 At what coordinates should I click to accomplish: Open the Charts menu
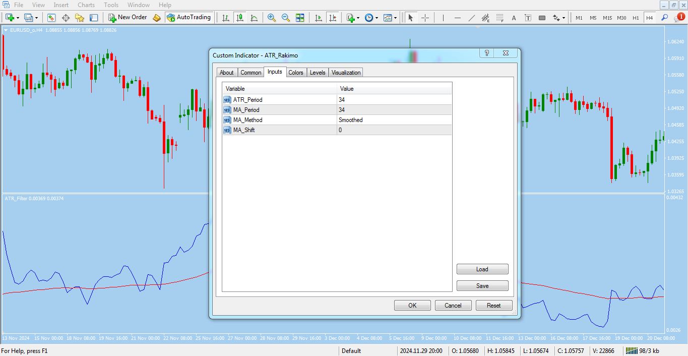coord(86,5)
